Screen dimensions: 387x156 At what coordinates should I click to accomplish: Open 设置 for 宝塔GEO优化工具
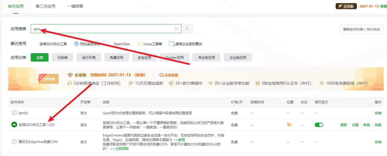[x=355, y=125]
